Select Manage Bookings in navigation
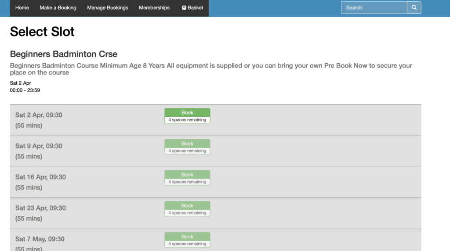Viewport: 450px width, 251px height. (x=108, y=8)
